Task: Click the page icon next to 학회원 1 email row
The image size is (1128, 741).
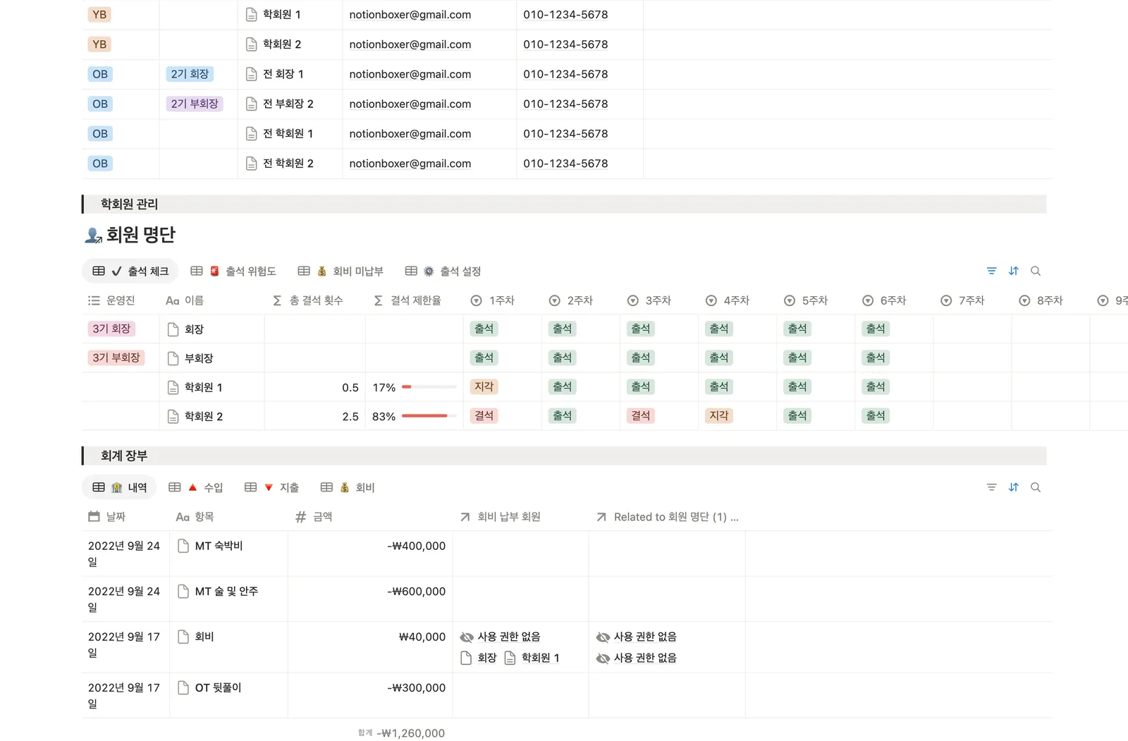Action: pyautogui.click(x=251, y=14)
